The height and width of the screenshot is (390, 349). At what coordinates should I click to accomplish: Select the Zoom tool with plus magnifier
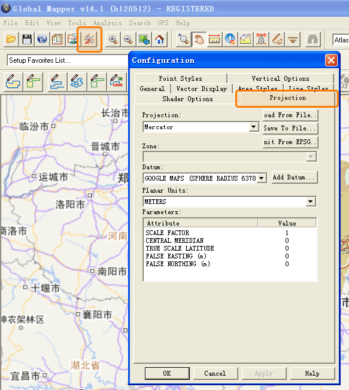click(183, 39)
